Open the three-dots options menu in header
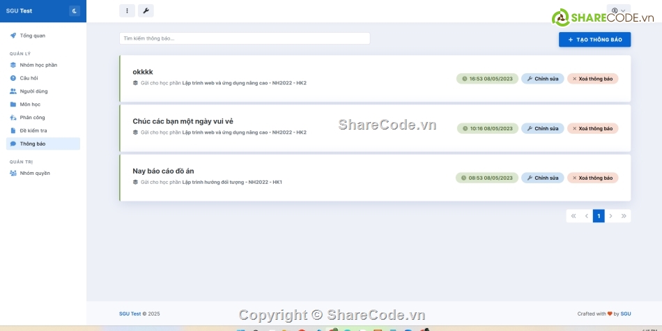 pos(127,11)
